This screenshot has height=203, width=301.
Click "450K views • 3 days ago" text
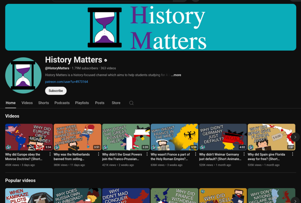coord(20,165)
